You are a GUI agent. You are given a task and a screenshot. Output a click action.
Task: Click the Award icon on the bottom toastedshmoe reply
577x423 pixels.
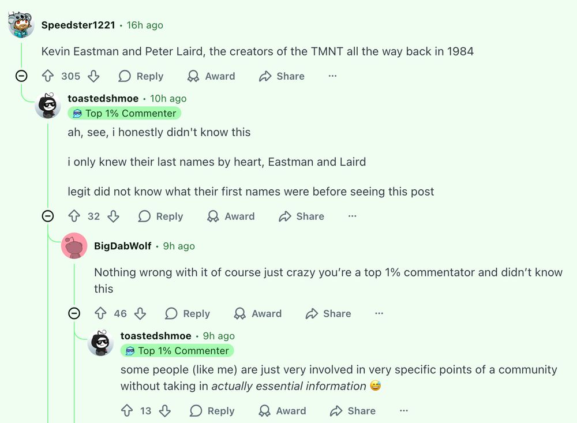point(266,411)
